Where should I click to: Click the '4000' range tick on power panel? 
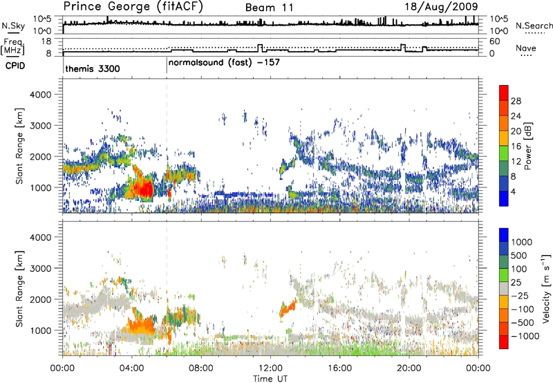click(40, 95)
